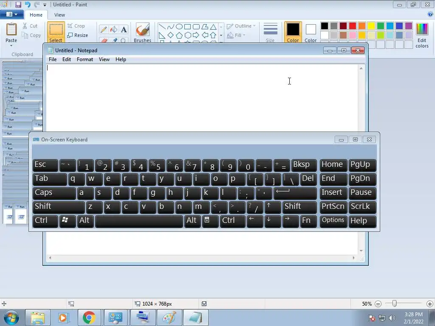This screenshot has width=435, height=326.
Task: Pick the yellow color swatch in Paint
Action: pos(371,26)
